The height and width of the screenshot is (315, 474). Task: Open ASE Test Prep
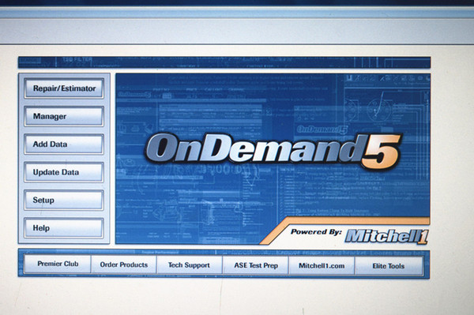(x=256, y=265)
